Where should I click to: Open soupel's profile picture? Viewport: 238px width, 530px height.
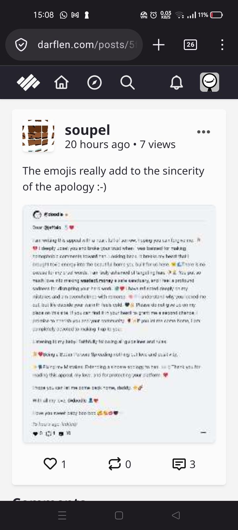pyautogui.click(x=38, y=136)
